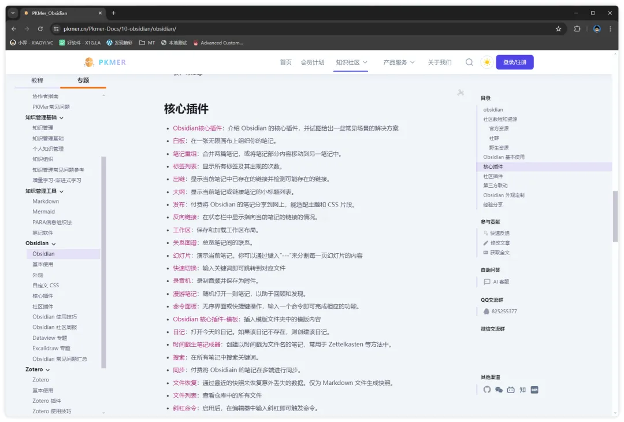This screenshot has height=422, width=624.
Task: Open the WeChat icon in 其他渠道
Action: 498,390
